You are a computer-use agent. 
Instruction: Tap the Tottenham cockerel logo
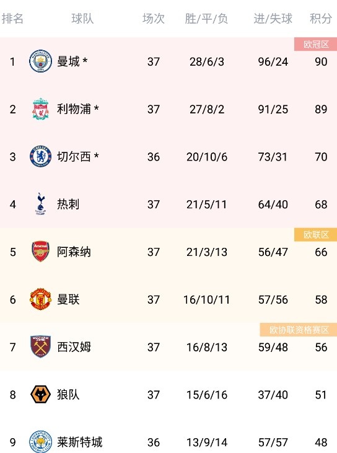pyautogui.click(x=40, y=204)
